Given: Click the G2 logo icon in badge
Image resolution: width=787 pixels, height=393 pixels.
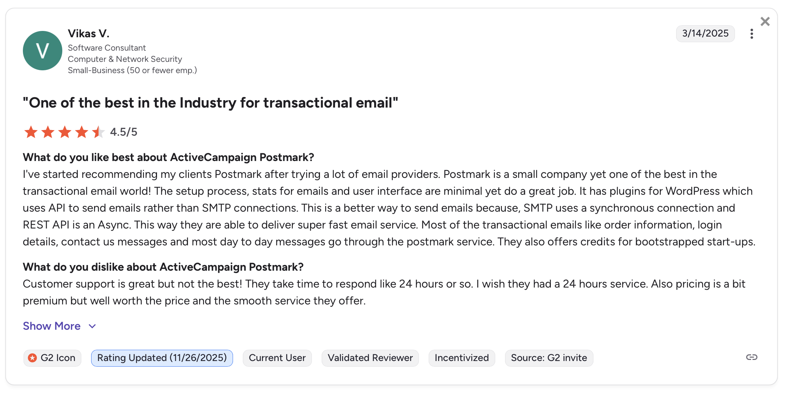Looking at the screenshot, I should [32, 358].
